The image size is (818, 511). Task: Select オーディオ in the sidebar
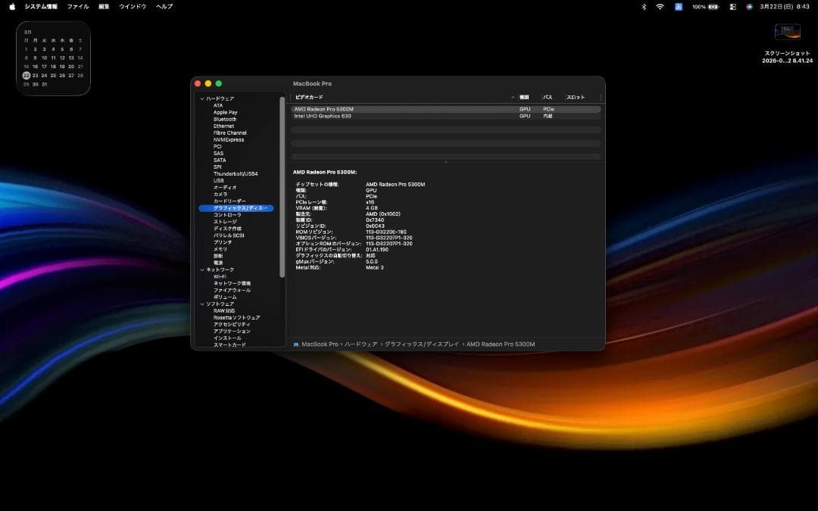(x=225, y=187)
